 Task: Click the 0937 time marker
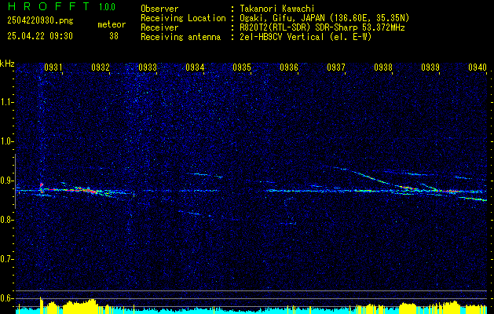336,68
